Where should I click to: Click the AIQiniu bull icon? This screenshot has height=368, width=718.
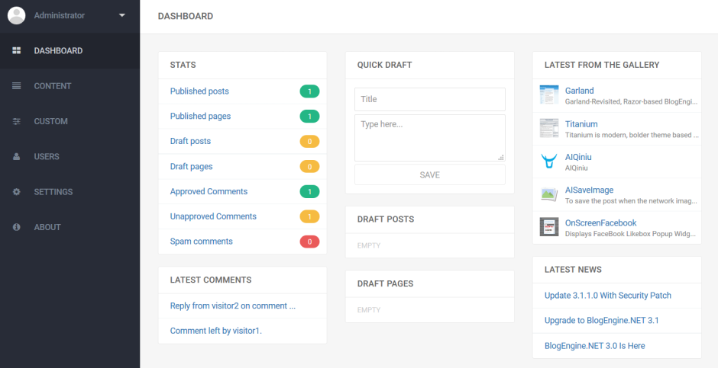pos(548,162)
